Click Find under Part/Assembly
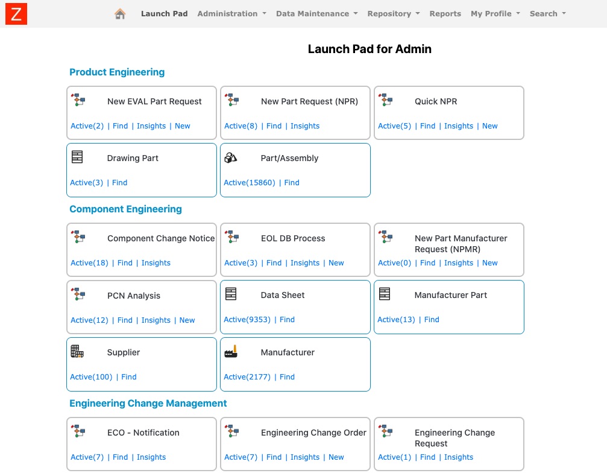The height and width of the screenshot is (473, 607). 292,182
